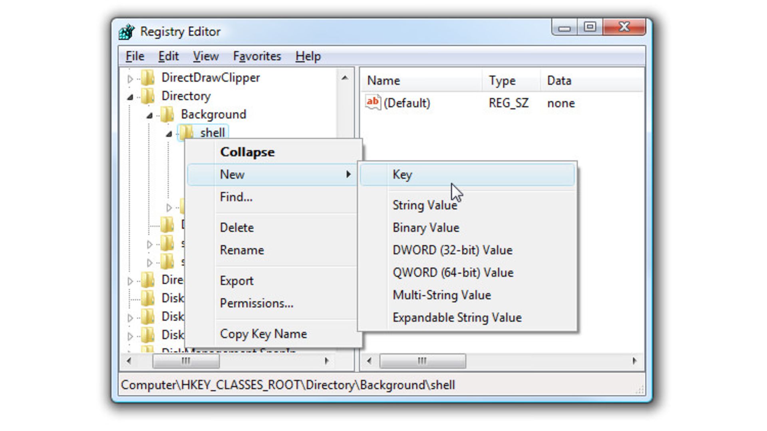767x431 pixels.
Task: Minimize the Registry Editor window
Action: 564,28
